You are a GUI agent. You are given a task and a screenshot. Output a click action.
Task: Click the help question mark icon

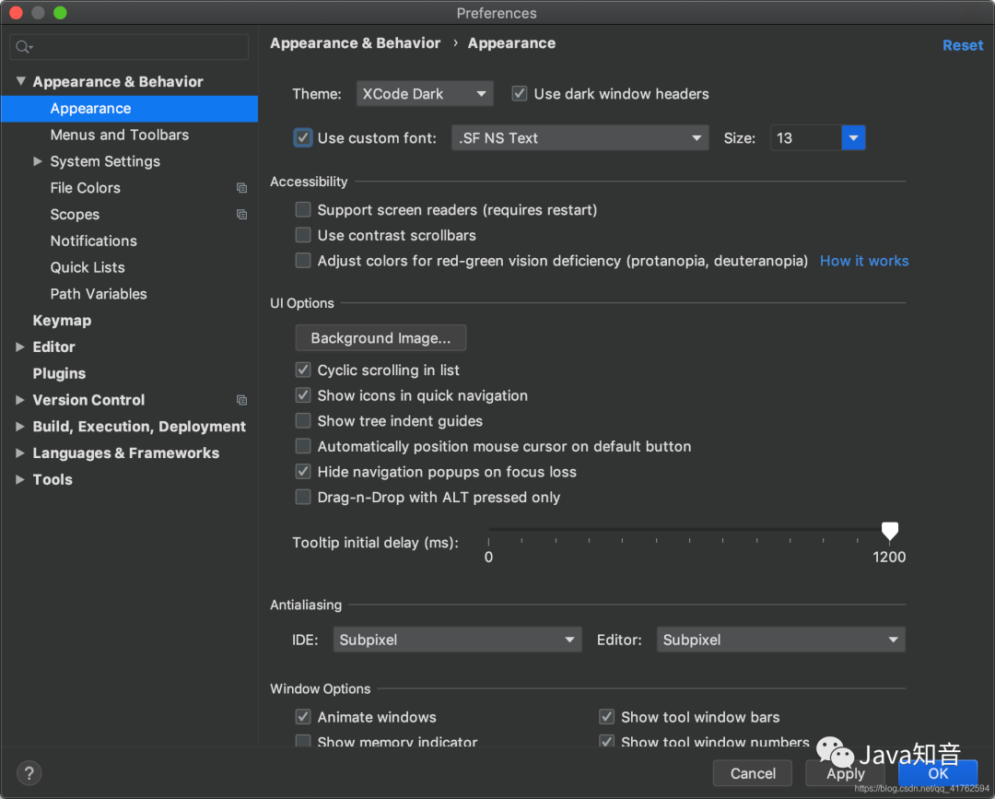[29, 773]
